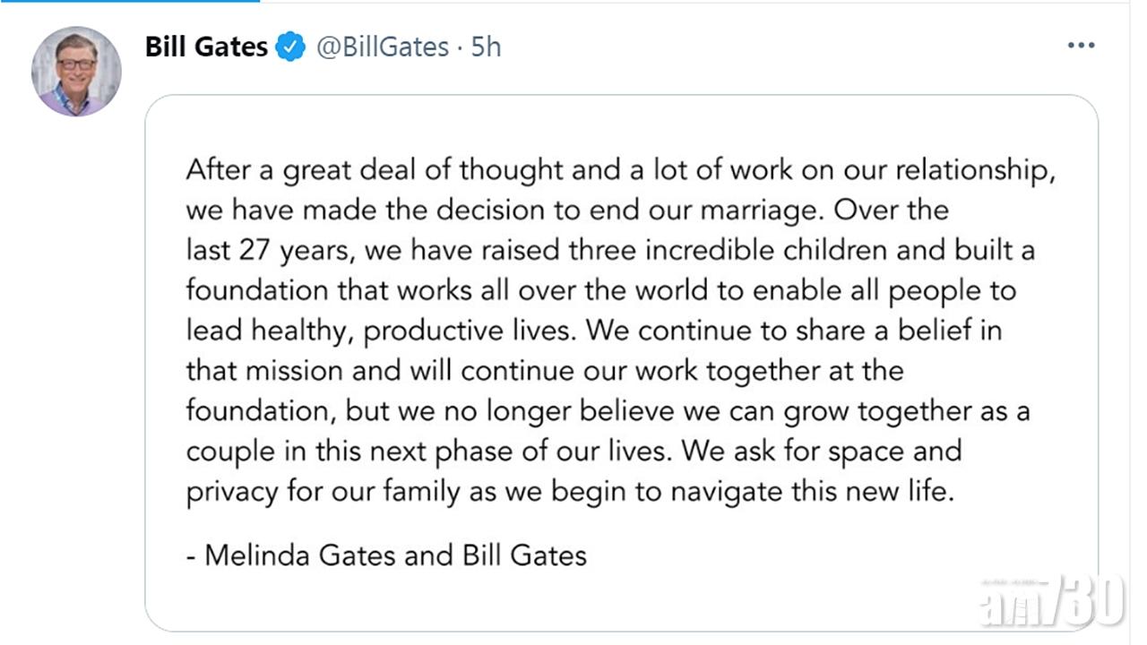Screen dimensions: 1147x645
Task: Click the blue verified badge
Action: click(289, 47)
